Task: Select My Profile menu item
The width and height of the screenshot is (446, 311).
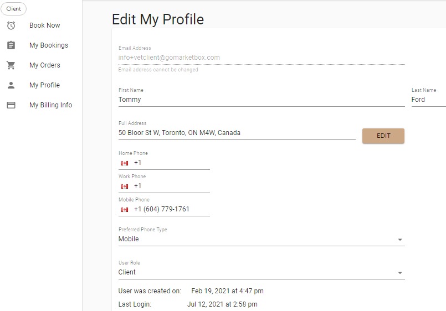Action: click(x=44, y=85)
